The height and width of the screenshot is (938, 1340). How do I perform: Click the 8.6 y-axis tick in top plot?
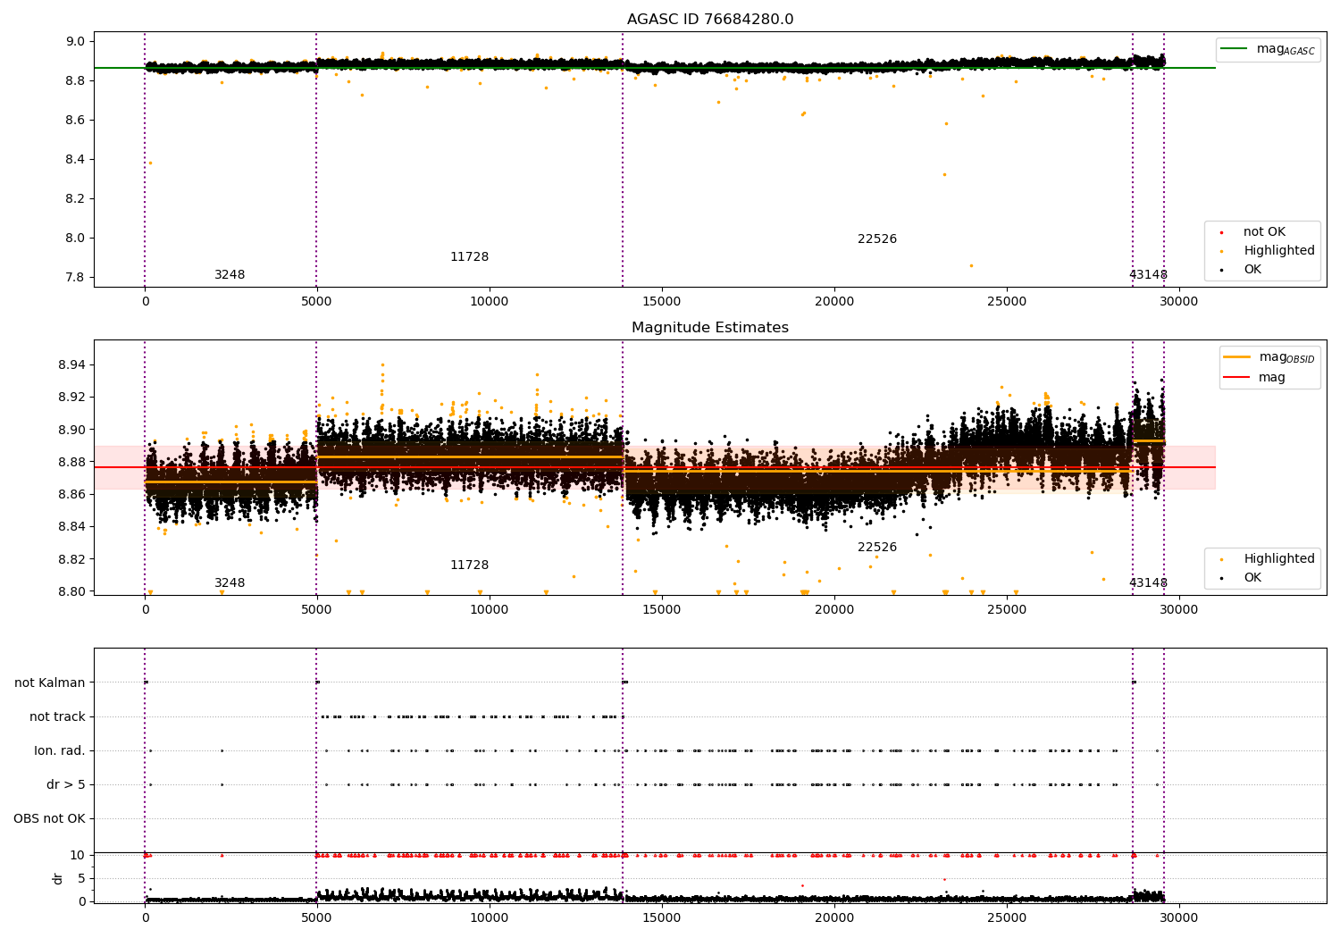click(76, 121)
